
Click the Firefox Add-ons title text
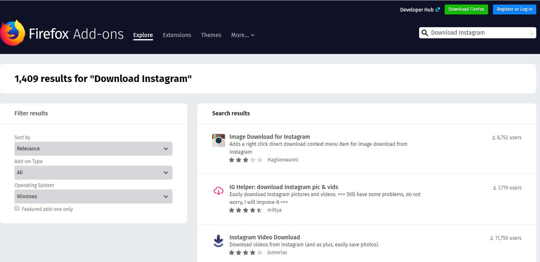pyautogui.click(x=76, y=34)
